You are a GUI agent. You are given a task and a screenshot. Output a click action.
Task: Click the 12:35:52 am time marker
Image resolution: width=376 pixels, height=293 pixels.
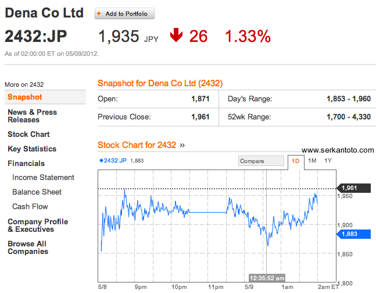[x=267, y=278]
